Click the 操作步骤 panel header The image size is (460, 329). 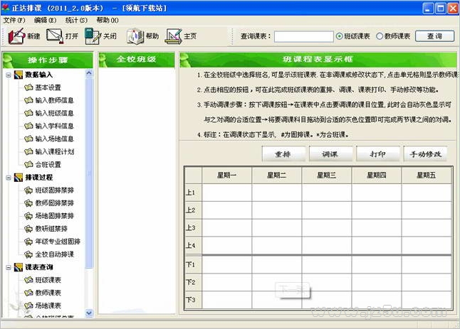(48, 60)
